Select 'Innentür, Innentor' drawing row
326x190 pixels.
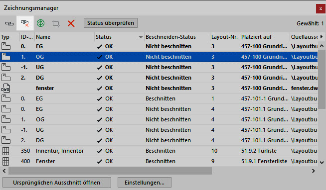pos(159,151)
